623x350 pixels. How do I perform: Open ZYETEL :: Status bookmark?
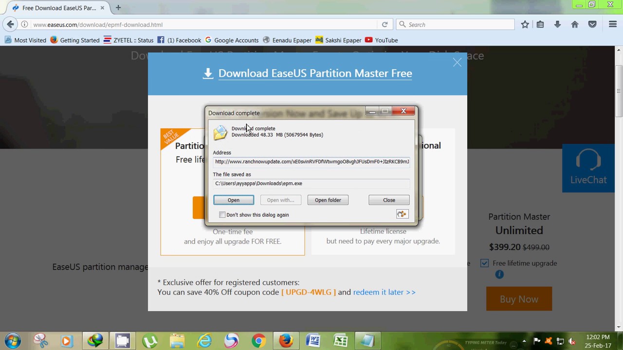pyautogui.click(x=128, y=40)
